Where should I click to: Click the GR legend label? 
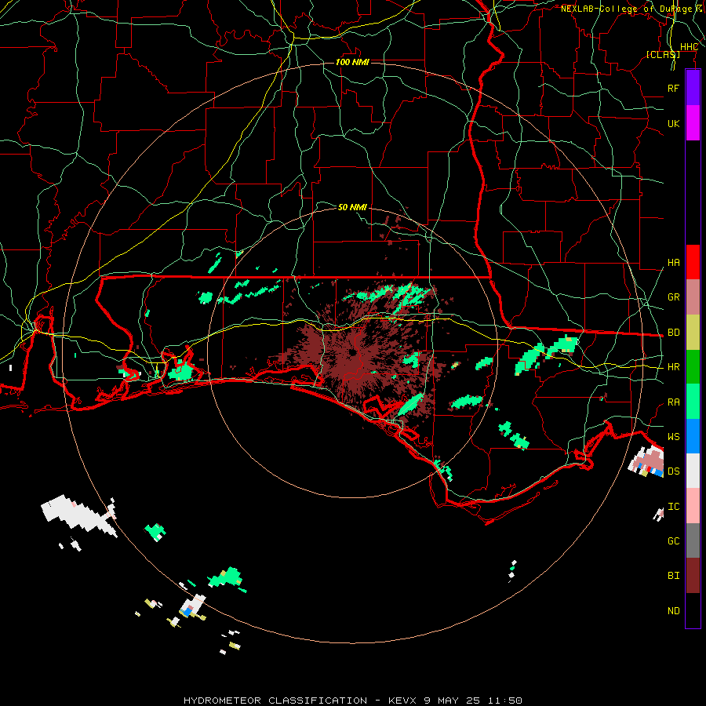[x=673, y=297]
